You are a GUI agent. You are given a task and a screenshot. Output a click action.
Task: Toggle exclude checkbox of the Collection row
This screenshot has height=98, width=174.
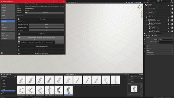click(x=169, y=6)
